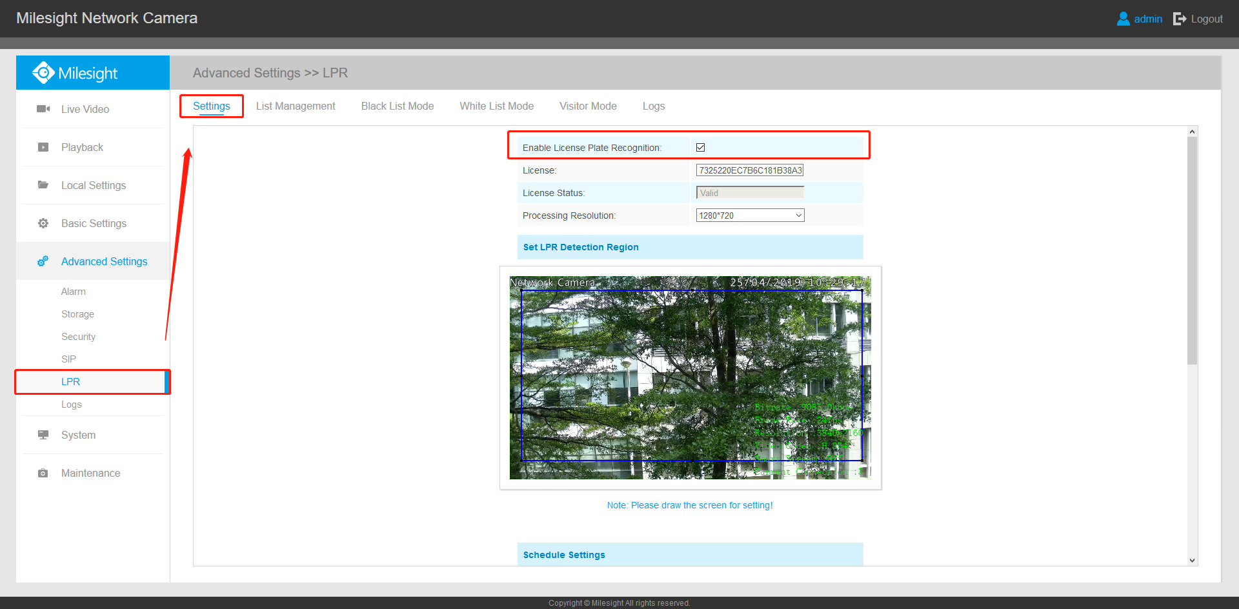Click scrollbar down arrow in settings panel
The width and height of the screenshot is (1239, 609).
1192,561
